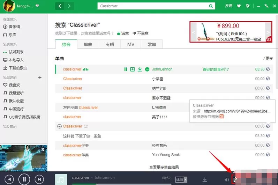
Task: Download the JohnLennon classicriver song
Action: coord(140,69)
